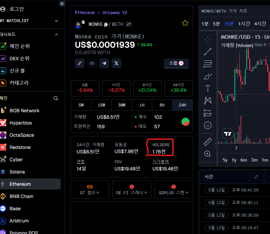
Task: Open the website link icon button
Action: coord(80,63)
